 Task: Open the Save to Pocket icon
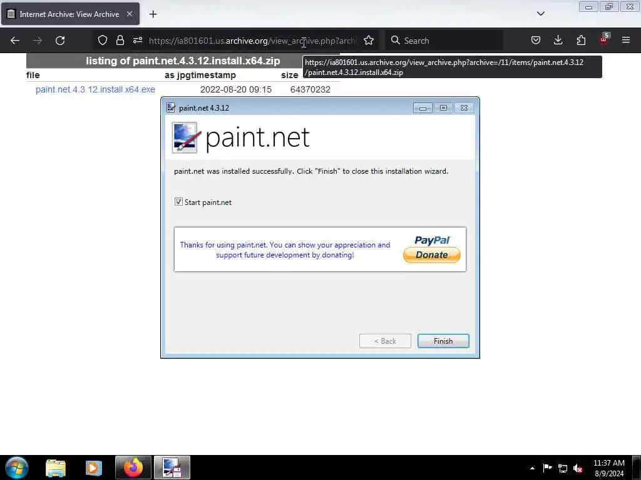pyautogui.click(x=536, y=40)
